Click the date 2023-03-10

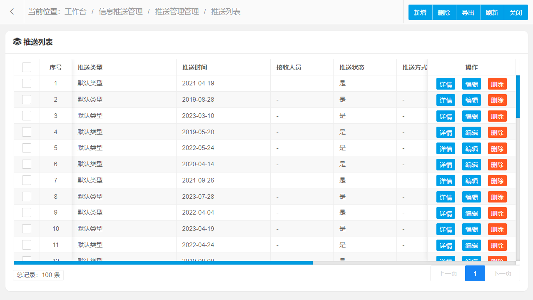[198, 116]
